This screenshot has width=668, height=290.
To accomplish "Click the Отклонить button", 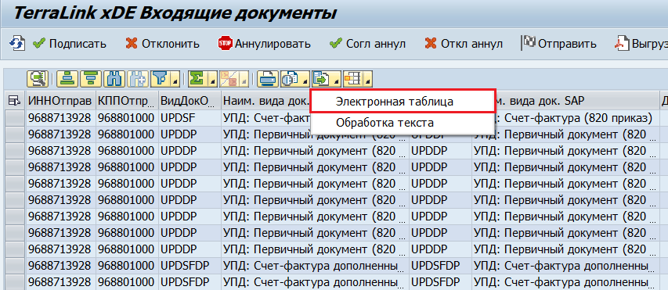I will [x=163, y=44].
